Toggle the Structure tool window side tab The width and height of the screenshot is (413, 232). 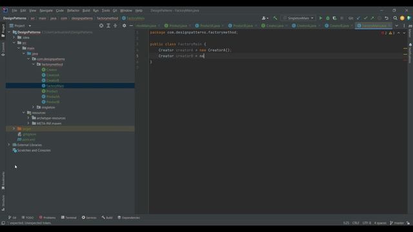(3, 203)
